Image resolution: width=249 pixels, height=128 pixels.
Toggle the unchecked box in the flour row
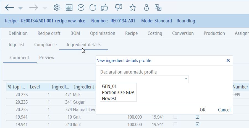pyautogui.click(x=175, y=124)
